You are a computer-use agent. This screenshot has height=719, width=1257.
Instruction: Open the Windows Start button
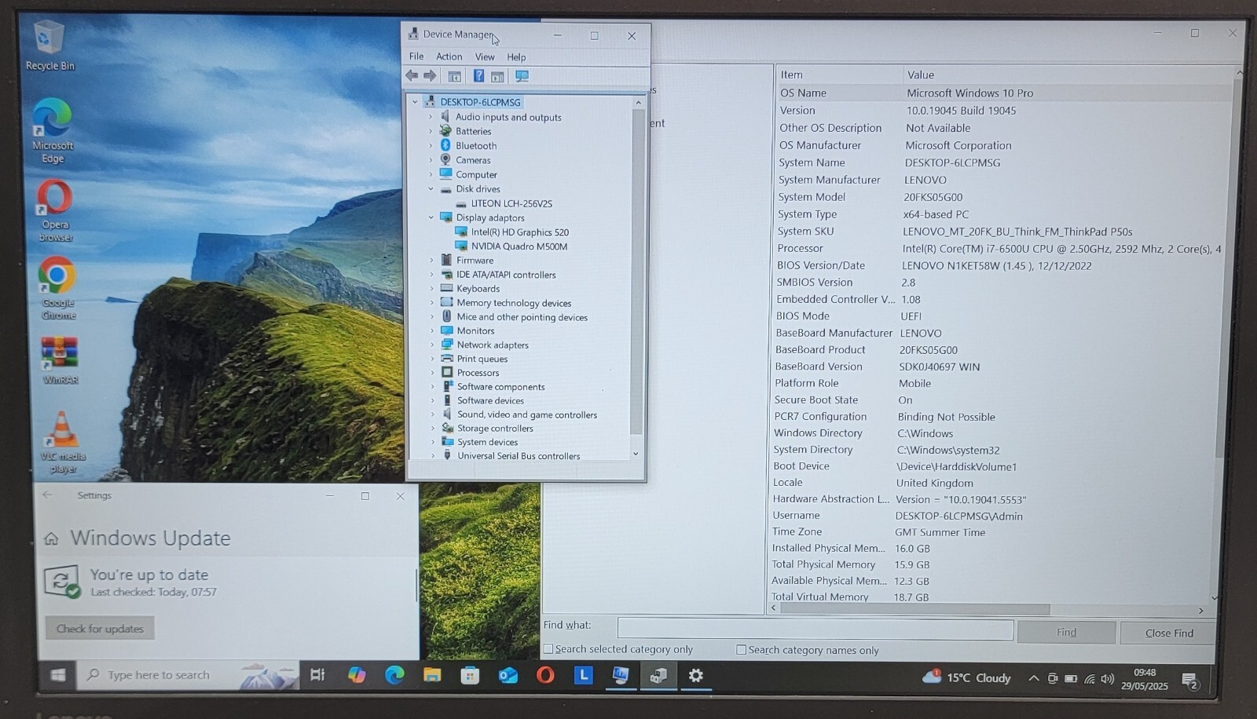57,675
